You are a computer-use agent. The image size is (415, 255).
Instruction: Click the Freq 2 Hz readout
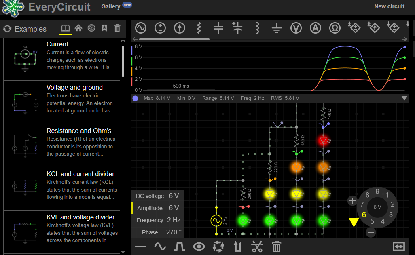252,98
